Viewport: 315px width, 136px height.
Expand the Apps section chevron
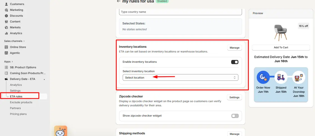pyautogui.click(x=12, y=62)
